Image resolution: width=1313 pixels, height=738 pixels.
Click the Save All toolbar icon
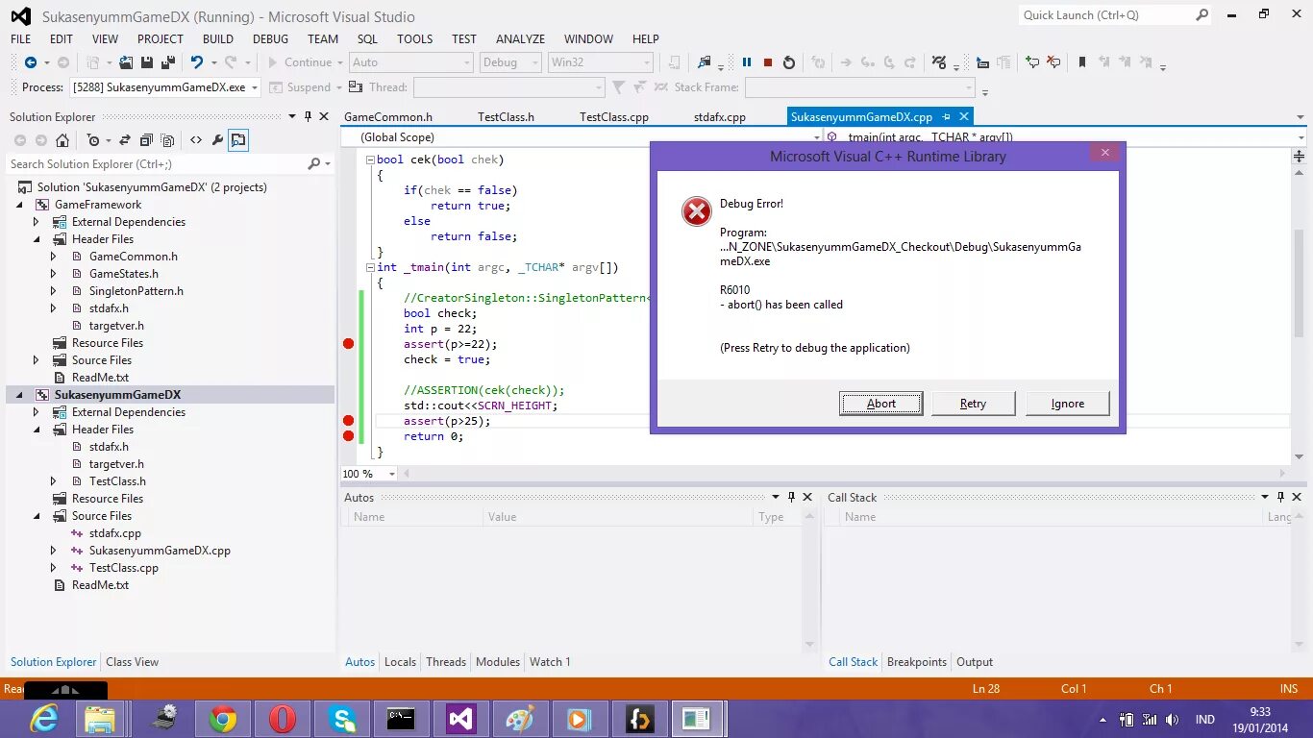pyautogui.click(x=168, y=62)
